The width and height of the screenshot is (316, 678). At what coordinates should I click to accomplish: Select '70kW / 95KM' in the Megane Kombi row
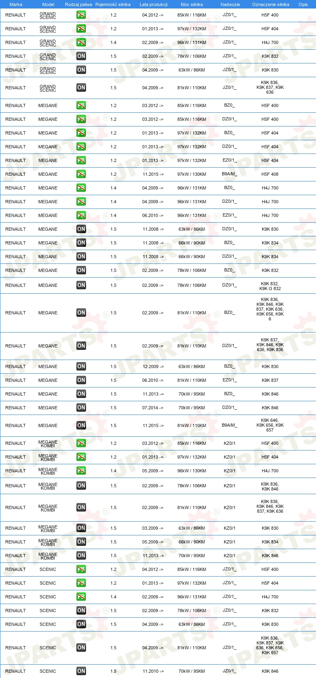(192, 556)
